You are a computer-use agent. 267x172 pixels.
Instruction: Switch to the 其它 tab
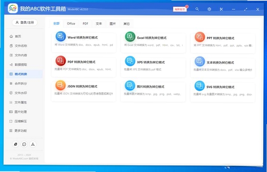[126, 24]
